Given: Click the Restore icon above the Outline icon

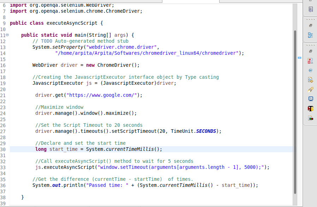Looking at the screenshot, I should (310, 25).
